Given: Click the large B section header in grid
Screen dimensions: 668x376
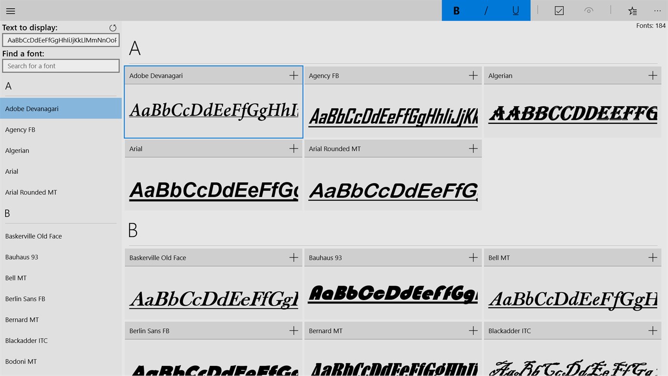Looking at the screenshot, I should pyautogui.click(x=133, y=230).
